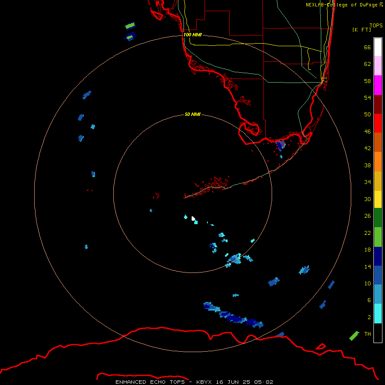
Task: Pick the dark green legend swatch
Action: [x=378, y=218]
